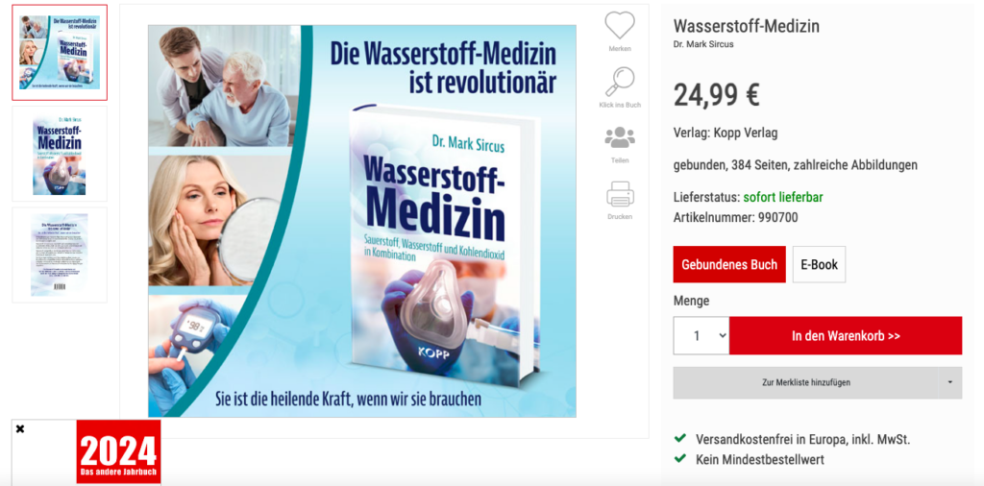Click the 2024 Das andere Jahrbuch banner
This screenshot has width=984, height=486.
[118, 452]
